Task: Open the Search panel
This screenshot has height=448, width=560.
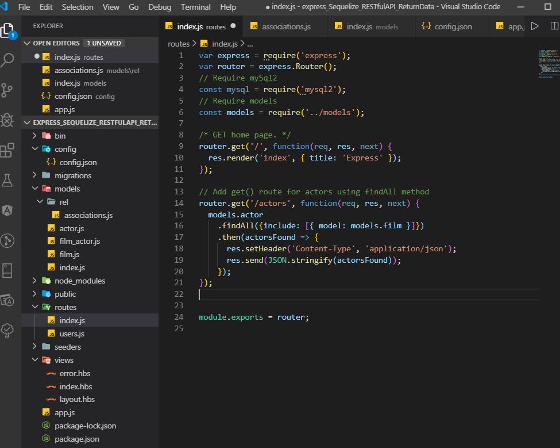Action: tap(8, 60)
